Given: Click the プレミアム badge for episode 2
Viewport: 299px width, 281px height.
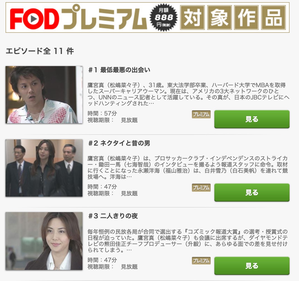Looking at the screenshot, I should point(201,188).
